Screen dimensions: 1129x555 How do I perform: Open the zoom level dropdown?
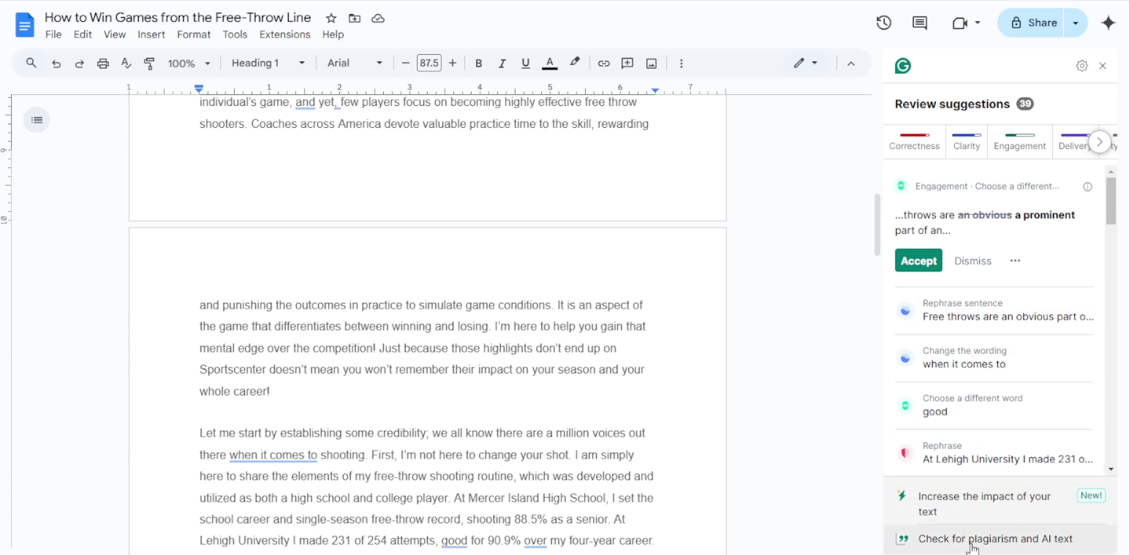click(x=189, y=63)
